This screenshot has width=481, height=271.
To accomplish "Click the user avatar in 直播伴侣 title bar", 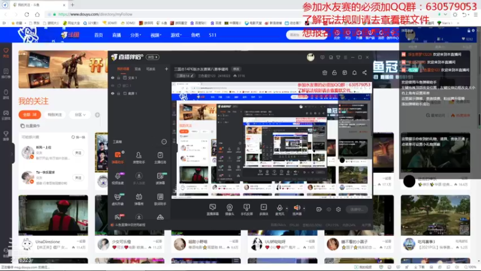I will (x=310, y=57).
